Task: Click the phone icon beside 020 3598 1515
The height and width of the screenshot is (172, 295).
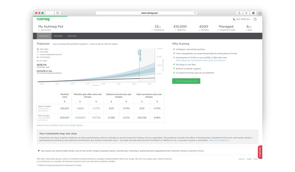Action: click(x=234, y=19)
